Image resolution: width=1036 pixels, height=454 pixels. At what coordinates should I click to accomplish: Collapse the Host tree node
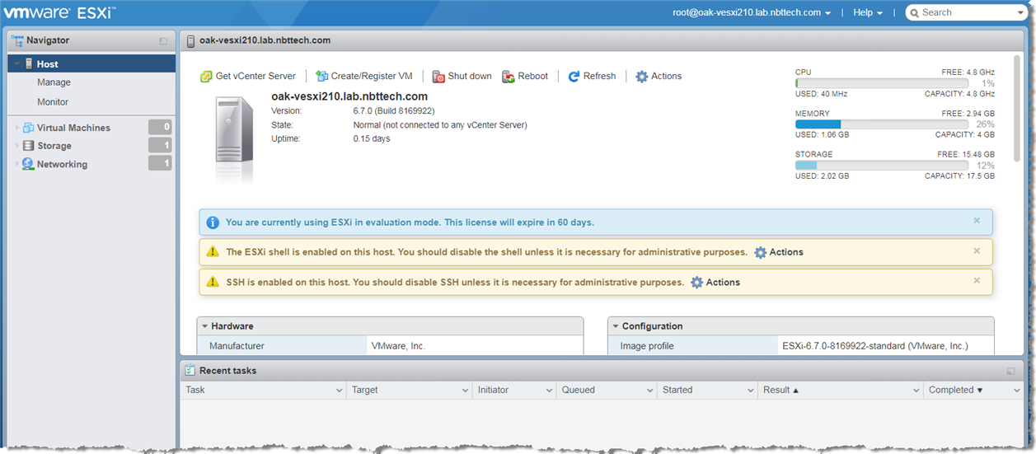[x=17, y=63]
